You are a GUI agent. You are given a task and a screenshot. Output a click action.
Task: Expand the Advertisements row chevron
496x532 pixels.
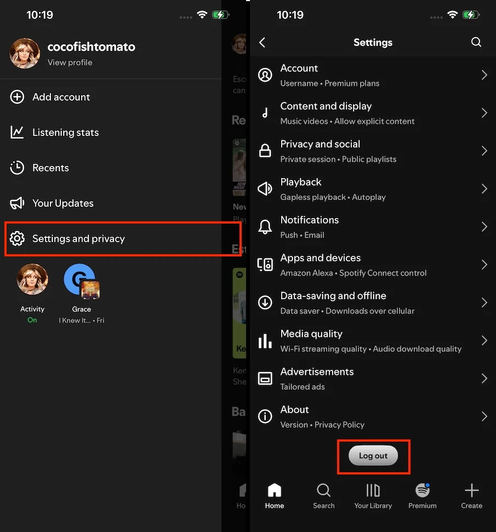click(x=484, y=378)
